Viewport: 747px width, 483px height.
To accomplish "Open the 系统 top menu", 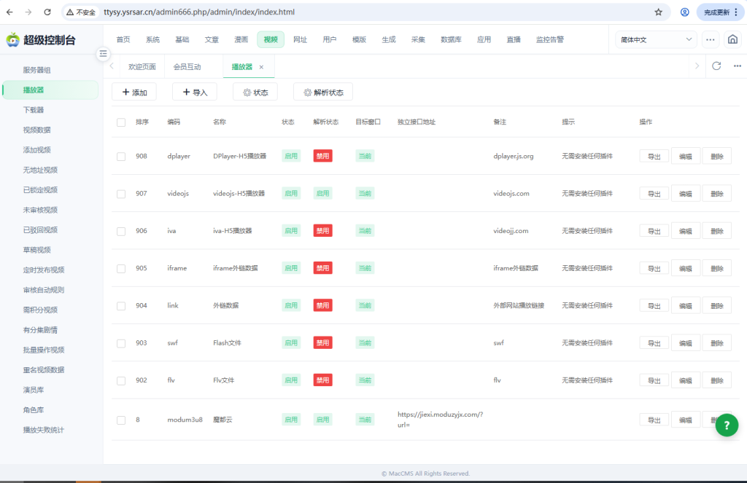I will click(x=152, y=39).
